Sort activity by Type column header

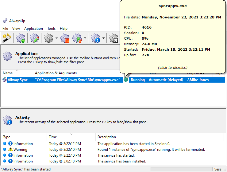point(24,137)
